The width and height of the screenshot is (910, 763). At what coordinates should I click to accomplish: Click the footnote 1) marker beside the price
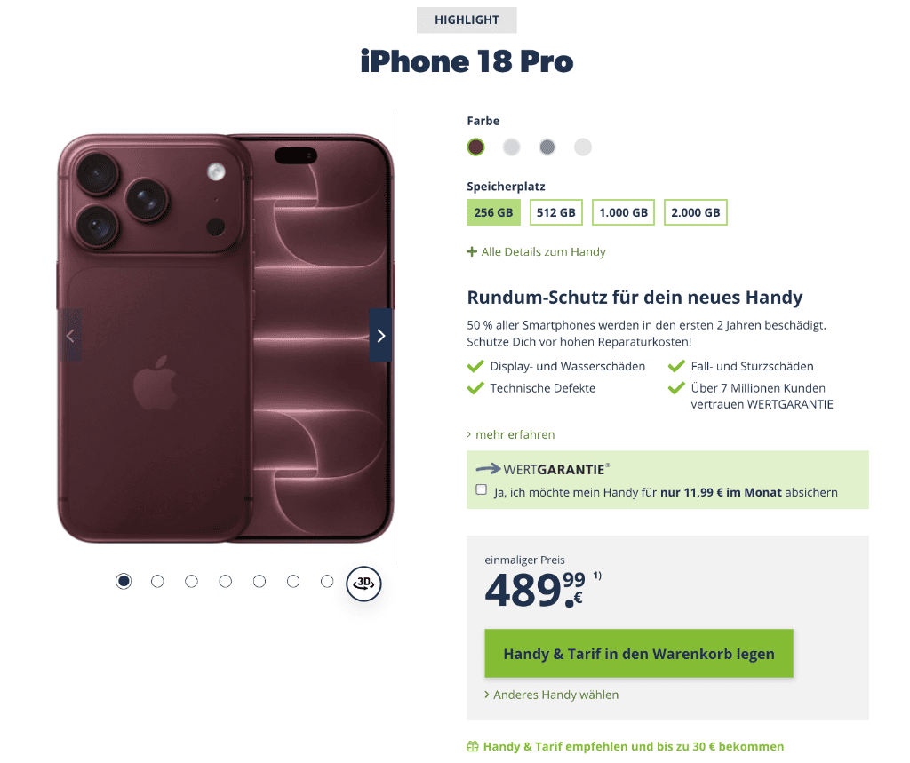pos(597,576)
